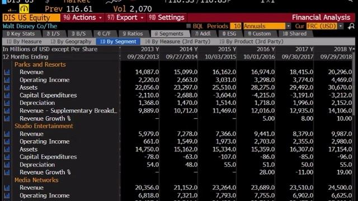Open chart for Media Networks Operating Income
This screenshot has width=358, height=201.
click(7, 195)
